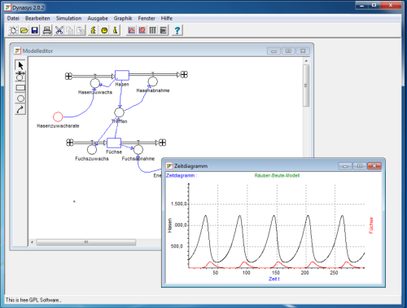Click the red Hasenzuwachsrate circle node
407x308 pixels.
[x=58, y=117]
